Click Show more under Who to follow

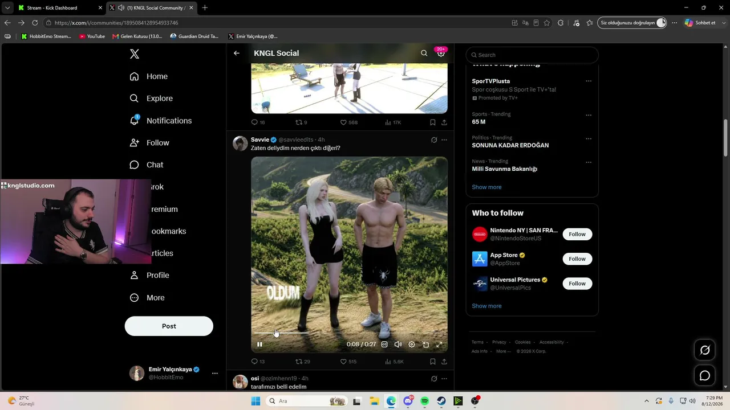pyautogui.click(x=486, y=306)
